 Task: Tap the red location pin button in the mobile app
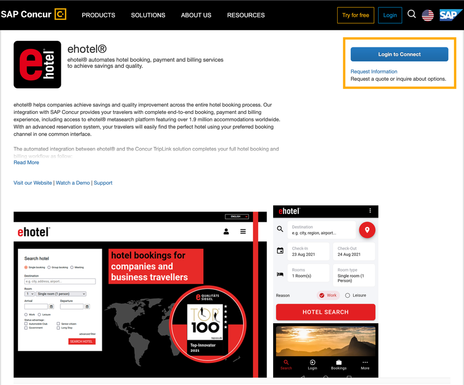(x=367, y=230)
